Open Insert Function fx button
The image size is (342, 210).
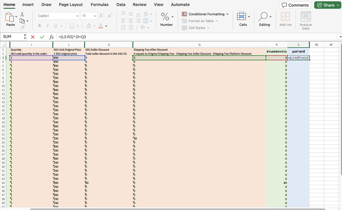click(51, 37)
